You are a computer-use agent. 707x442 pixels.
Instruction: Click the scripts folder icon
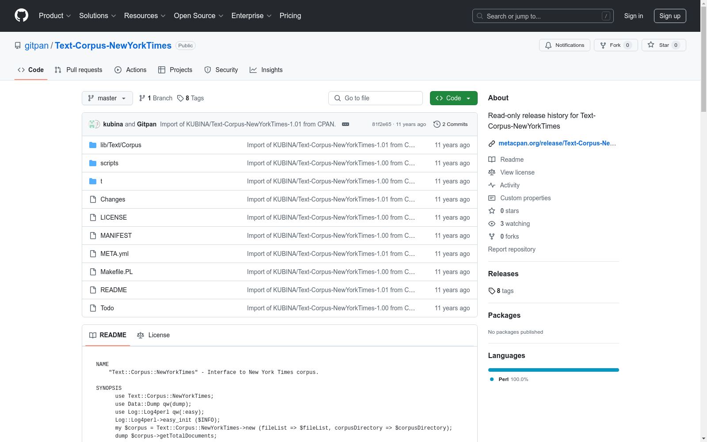tap(93, 163)
